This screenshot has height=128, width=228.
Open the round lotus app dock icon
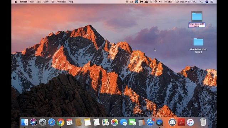click(172, 122)
